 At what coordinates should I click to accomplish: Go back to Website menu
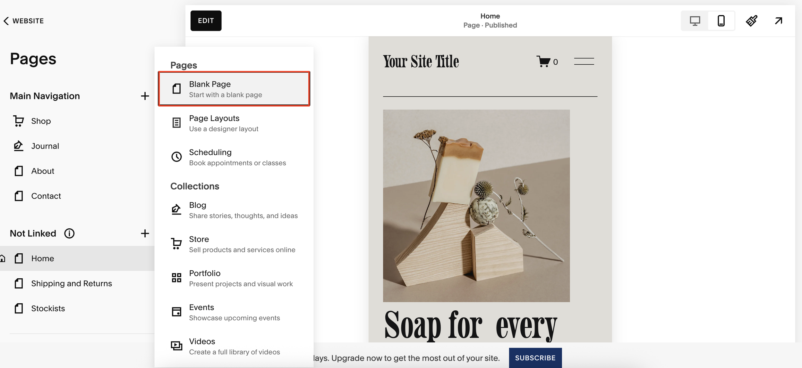pos(24,21)
